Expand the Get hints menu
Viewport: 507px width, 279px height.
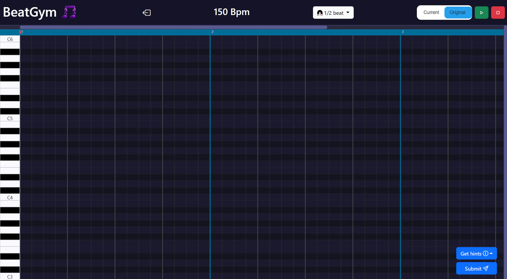[x=476, y=253]
